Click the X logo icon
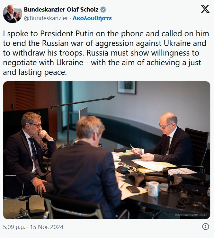Viewport: 214px width, 238px height. (205, 9)
